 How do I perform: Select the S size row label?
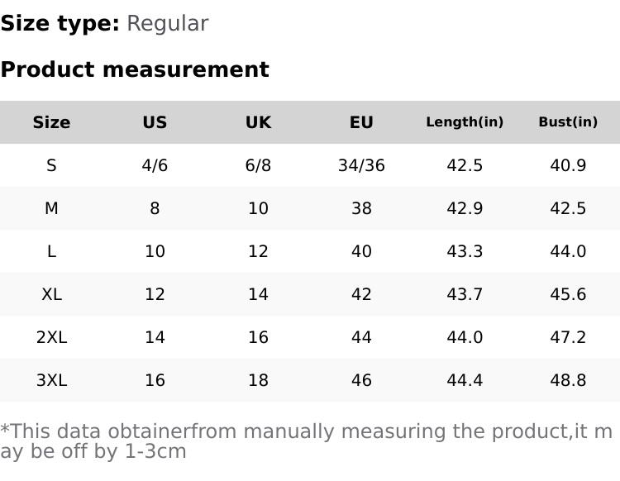pos(51,165)
